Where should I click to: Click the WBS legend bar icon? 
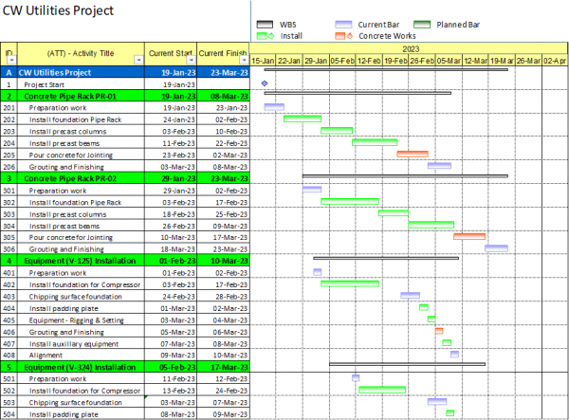[265, 22]
